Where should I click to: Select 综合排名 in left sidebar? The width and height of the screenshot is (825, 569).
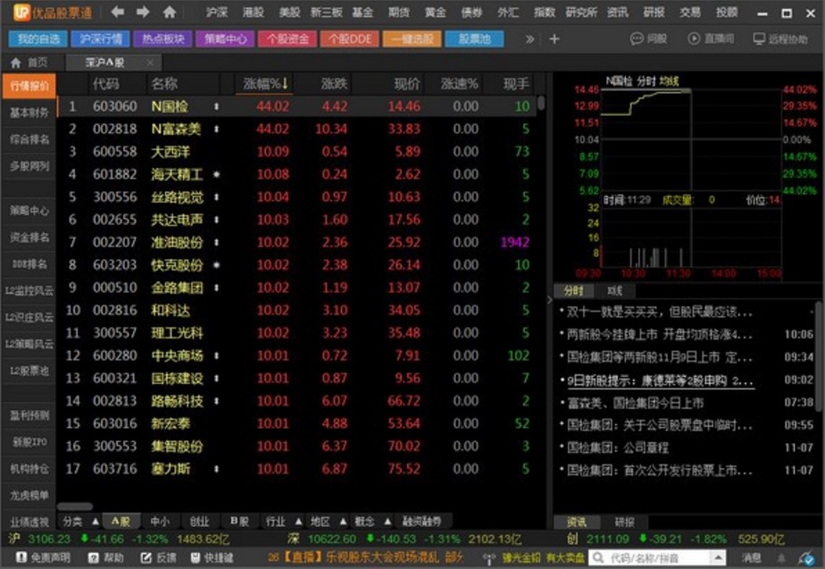coord(29,139)
